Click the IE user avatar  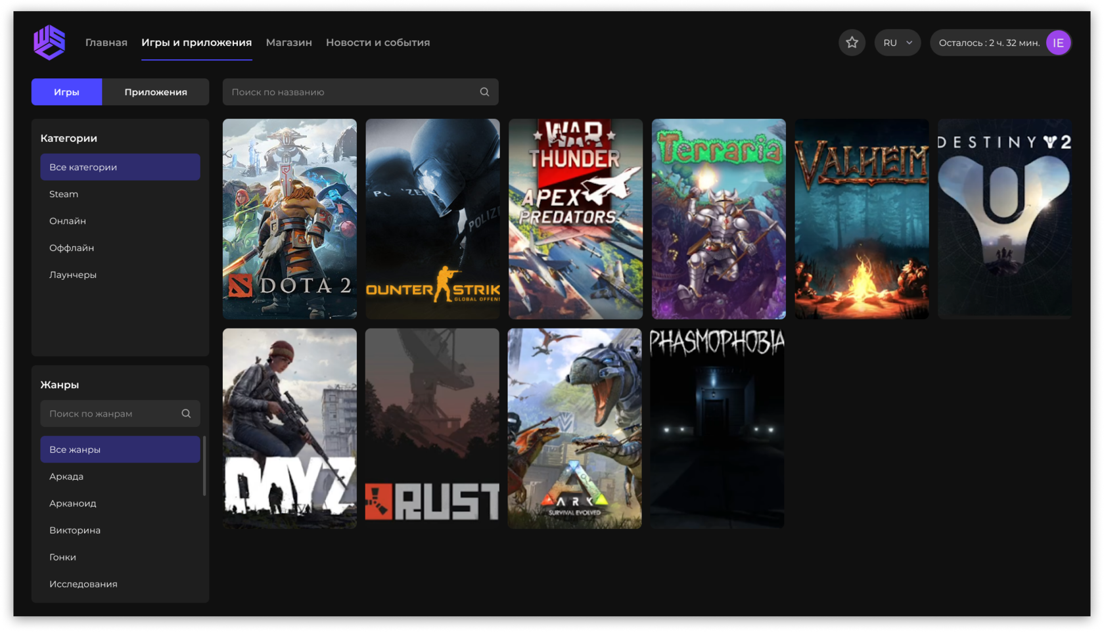[x=1058, y=43]
